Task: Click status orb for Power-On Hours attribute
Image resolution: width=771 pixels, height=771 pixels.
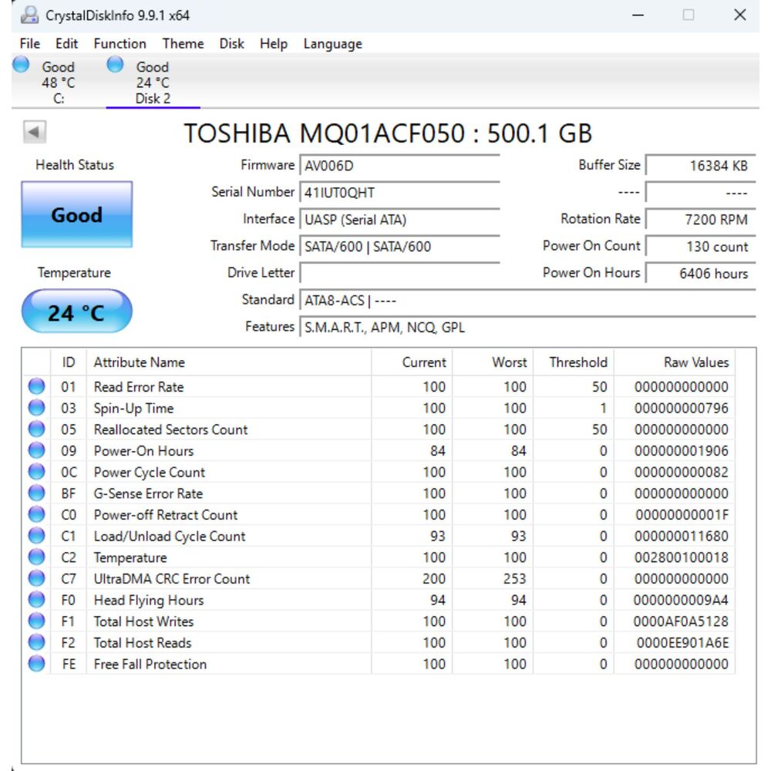Action: pyautogui.click(x=36, y=450)
